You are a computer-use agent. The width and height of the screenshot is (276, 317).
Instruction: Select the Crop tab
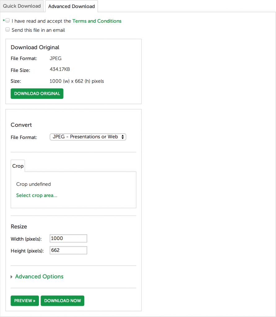pos(18,166)
